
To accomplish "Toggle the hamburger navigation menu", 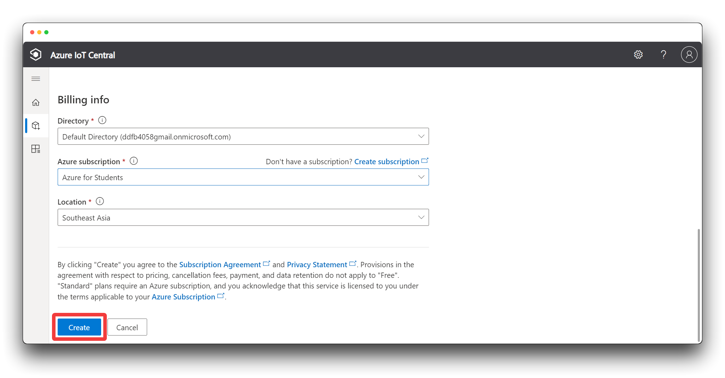I will click(x=36, y=79).
